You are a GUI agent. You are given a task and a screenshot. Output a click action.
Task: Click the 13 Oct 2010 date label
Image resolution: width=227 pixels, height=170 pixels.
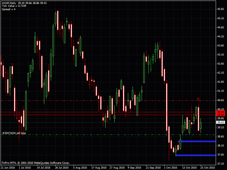click(189, 167)
